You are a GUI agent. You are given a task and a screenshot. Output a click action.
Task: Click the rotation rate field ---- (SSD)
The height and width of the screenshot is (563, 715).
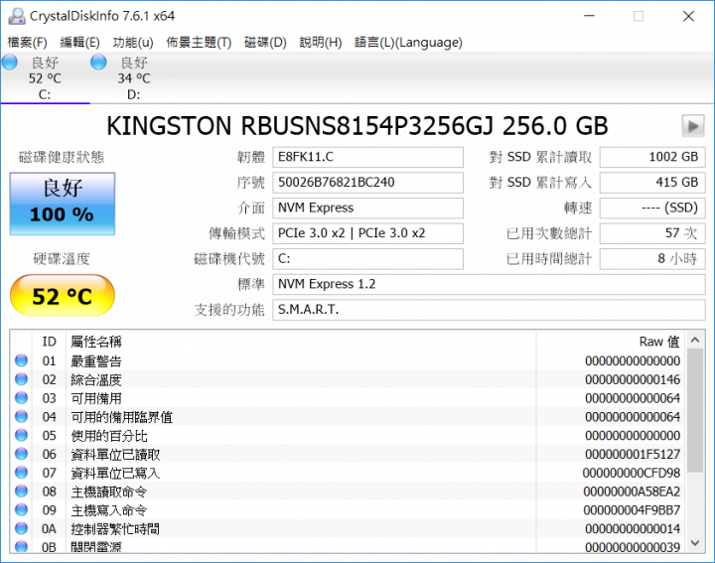tap(652, 208)
